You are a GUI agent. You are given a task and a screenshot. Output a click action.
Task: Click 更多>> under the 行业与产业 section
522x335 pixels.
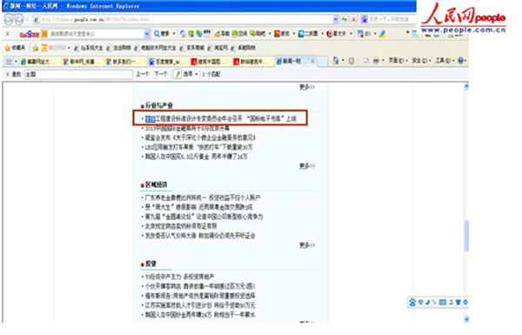tap(306, 166)
